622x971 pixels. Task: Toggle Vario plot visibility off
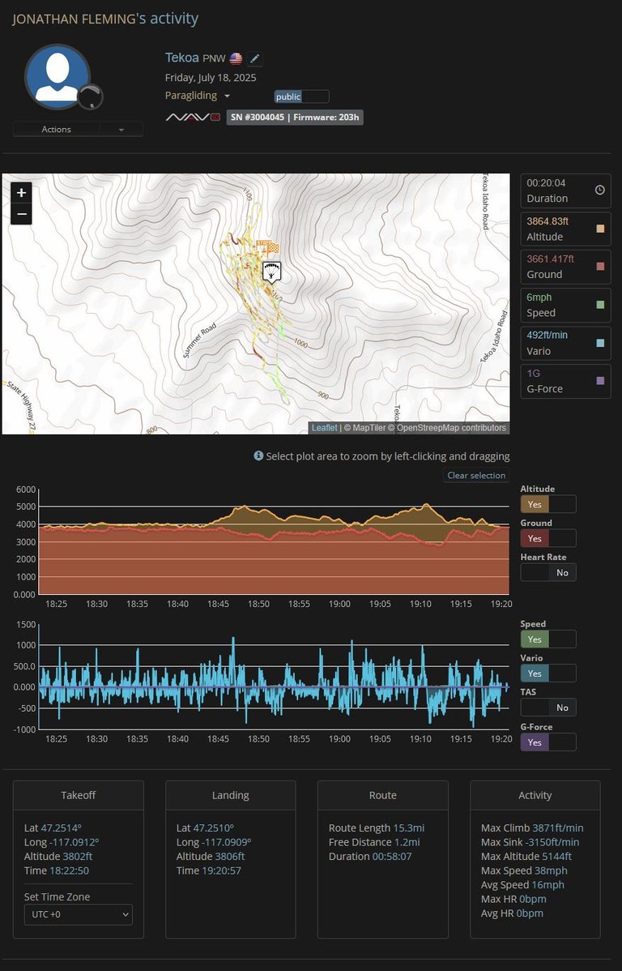547,674
